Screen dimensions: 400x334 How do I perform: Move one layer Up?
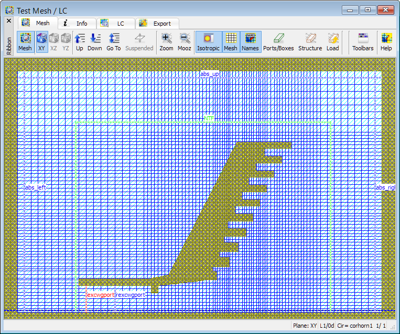(80, 42)
